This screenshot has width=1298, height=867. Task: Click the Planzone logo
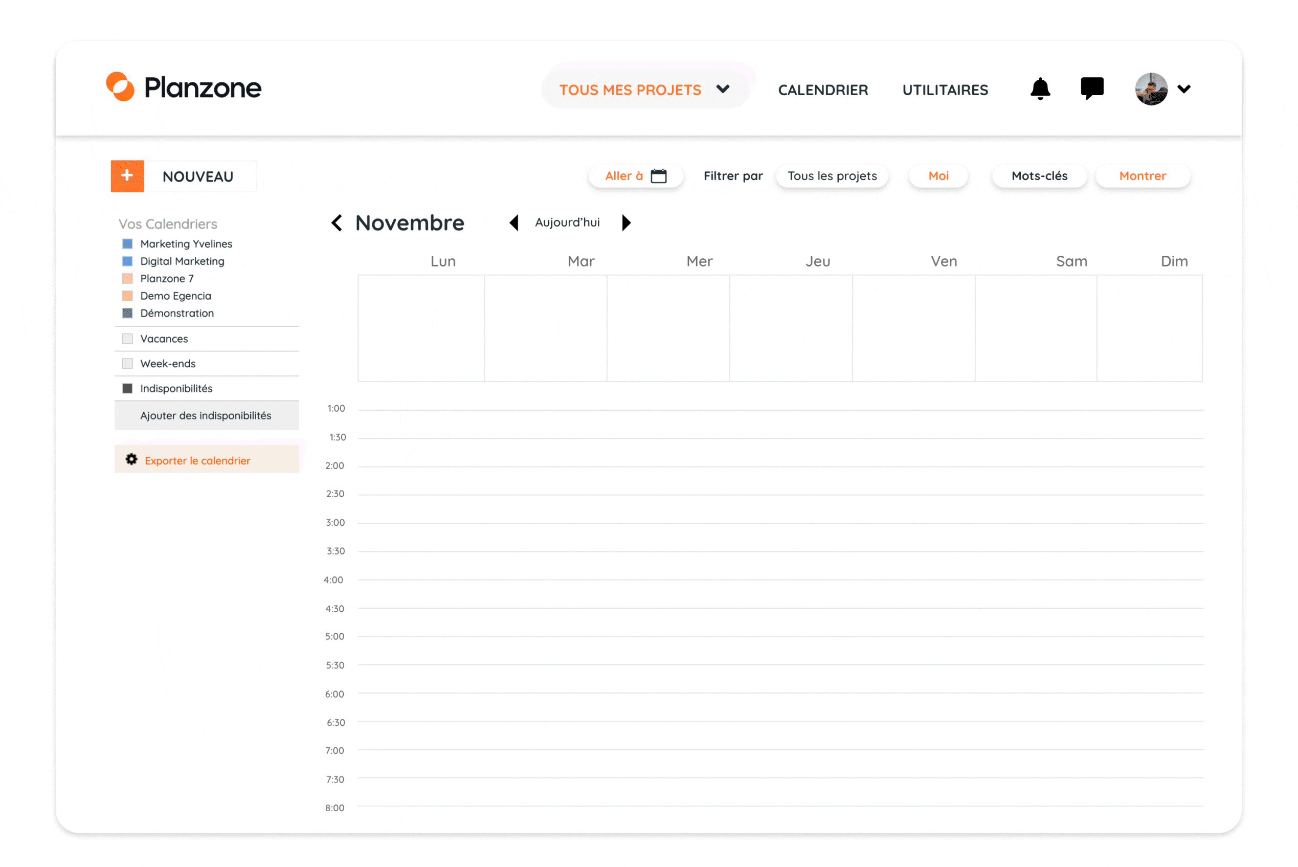184,87
